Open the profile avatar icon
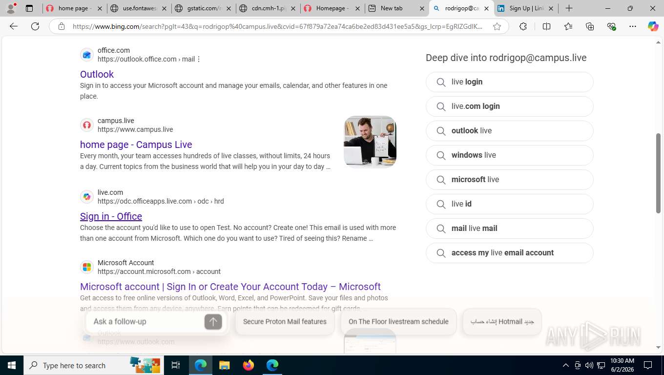 (x=11, y=8)
